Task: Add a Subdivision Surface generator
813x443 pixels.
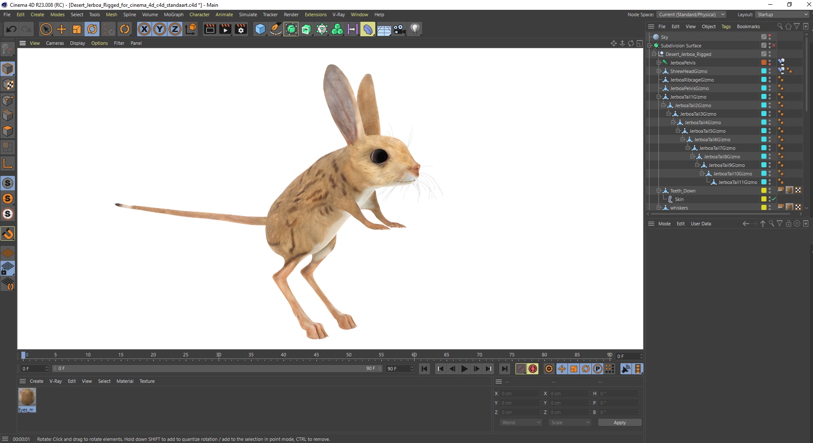Action: click(x=291, y=29)
